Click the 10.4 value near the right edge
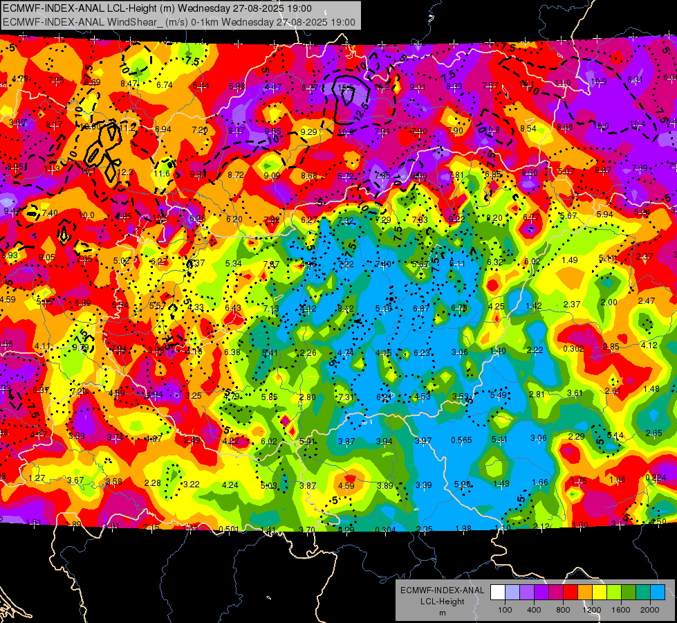 (x=638, y=124)
